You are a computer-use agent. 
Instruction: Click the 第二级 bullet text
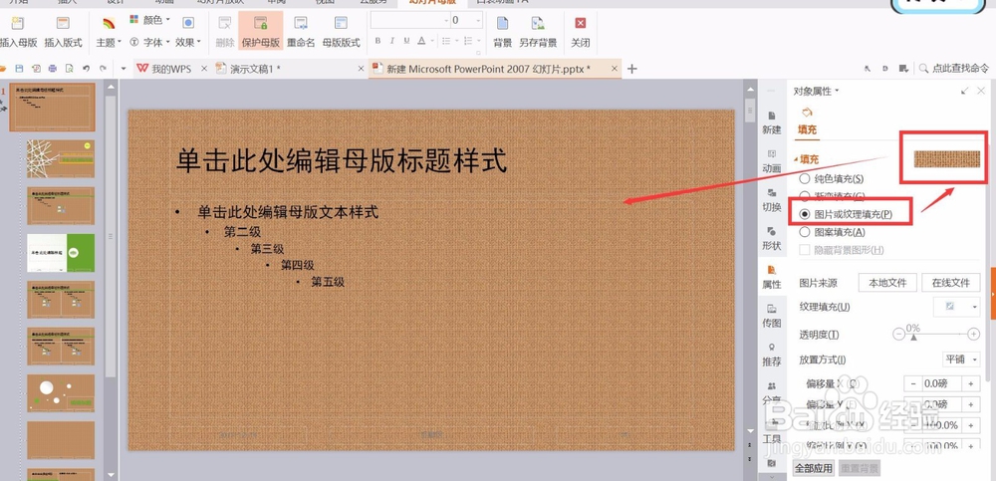242,232
